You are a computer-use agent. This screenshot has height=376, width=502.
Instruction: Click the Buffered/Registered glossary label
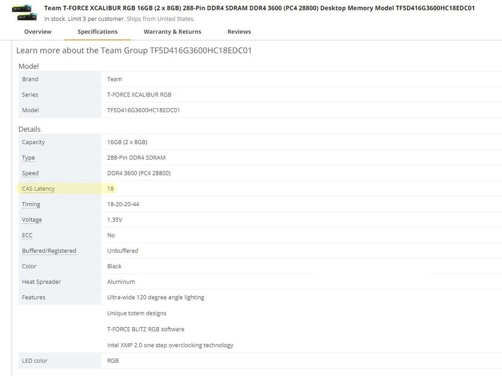tap(49, 251)
